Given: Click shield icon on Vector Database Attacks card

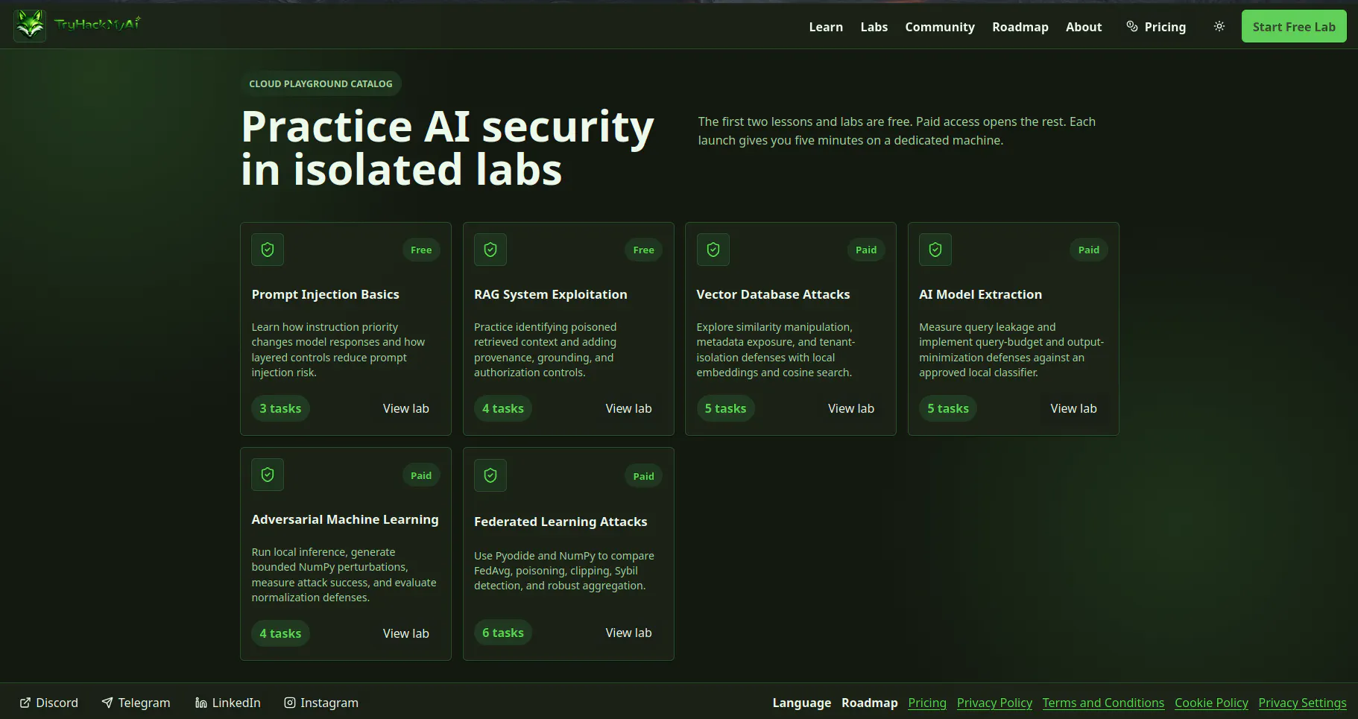Looking at the screenshot, I should point(713,250).
